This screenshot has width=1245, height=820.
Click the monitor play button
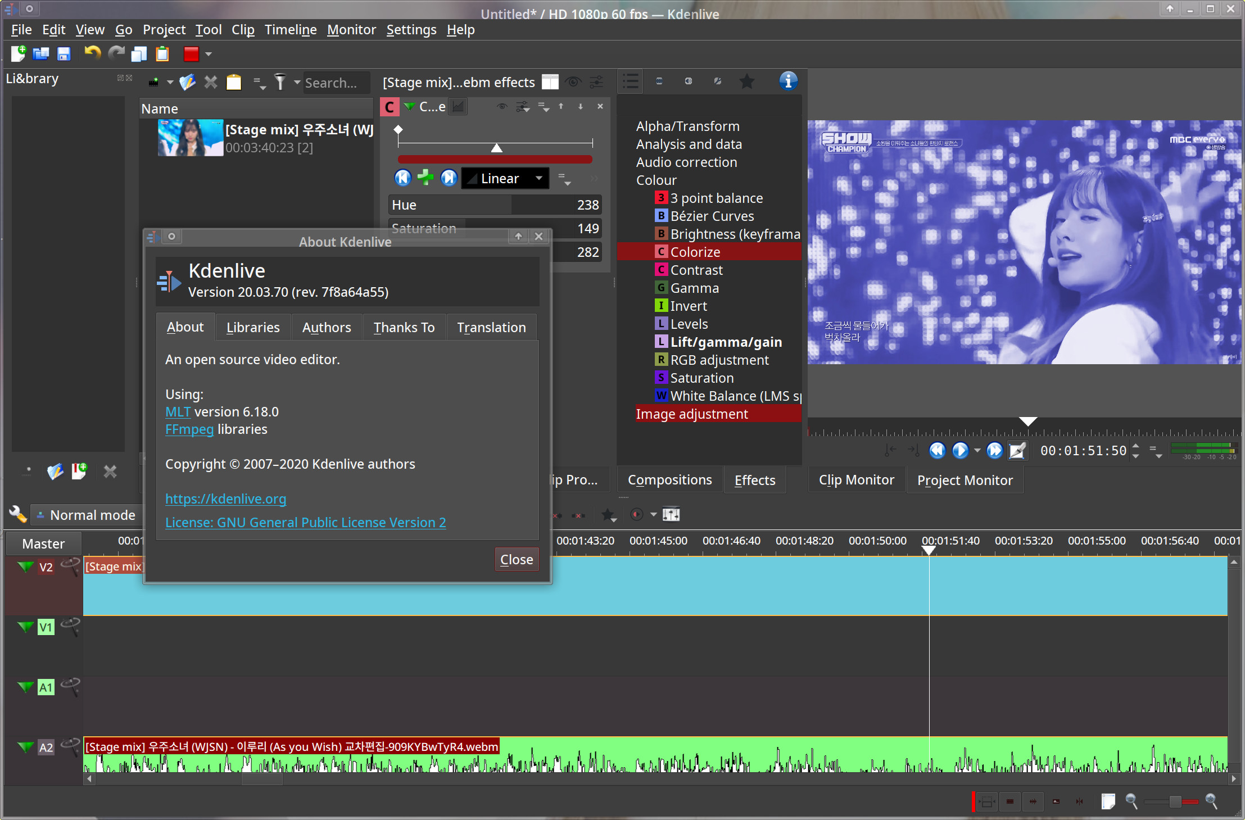(960, 450)
